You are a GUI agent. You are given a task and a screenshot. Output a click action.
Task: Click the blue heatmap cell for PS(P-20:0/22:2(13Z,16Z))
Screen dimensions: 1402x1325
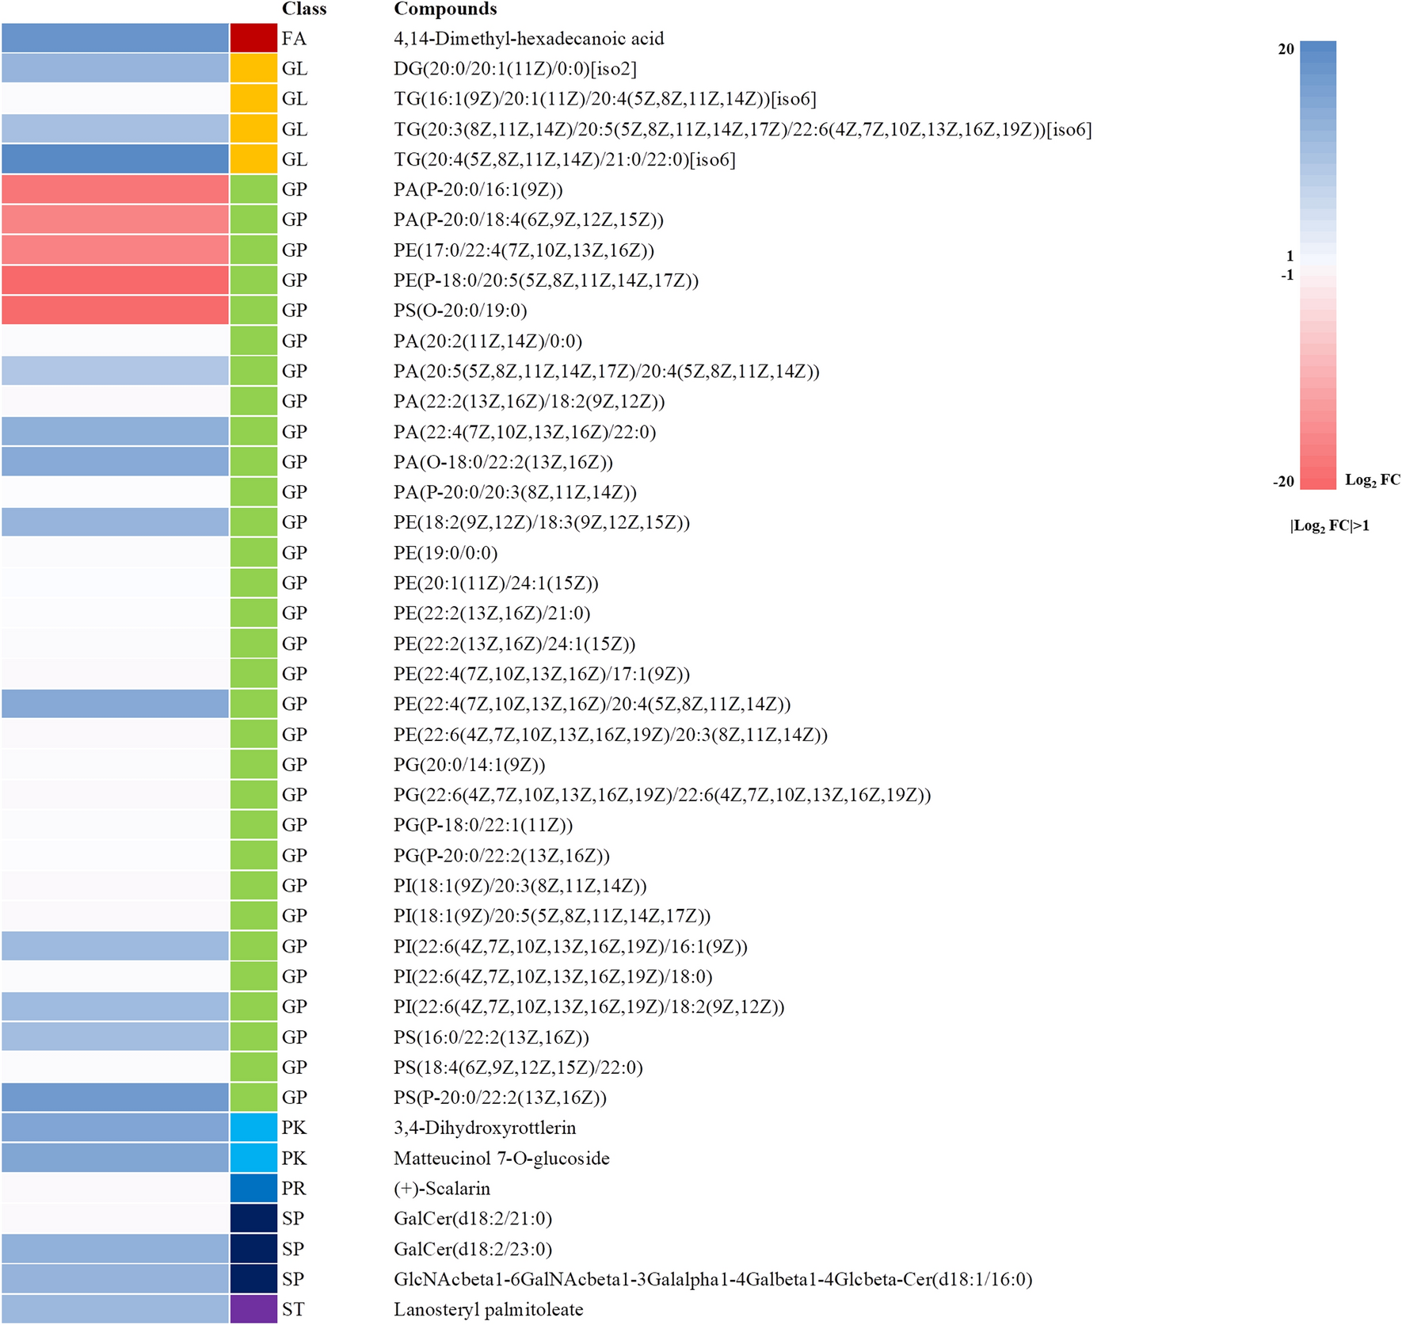115,1098
